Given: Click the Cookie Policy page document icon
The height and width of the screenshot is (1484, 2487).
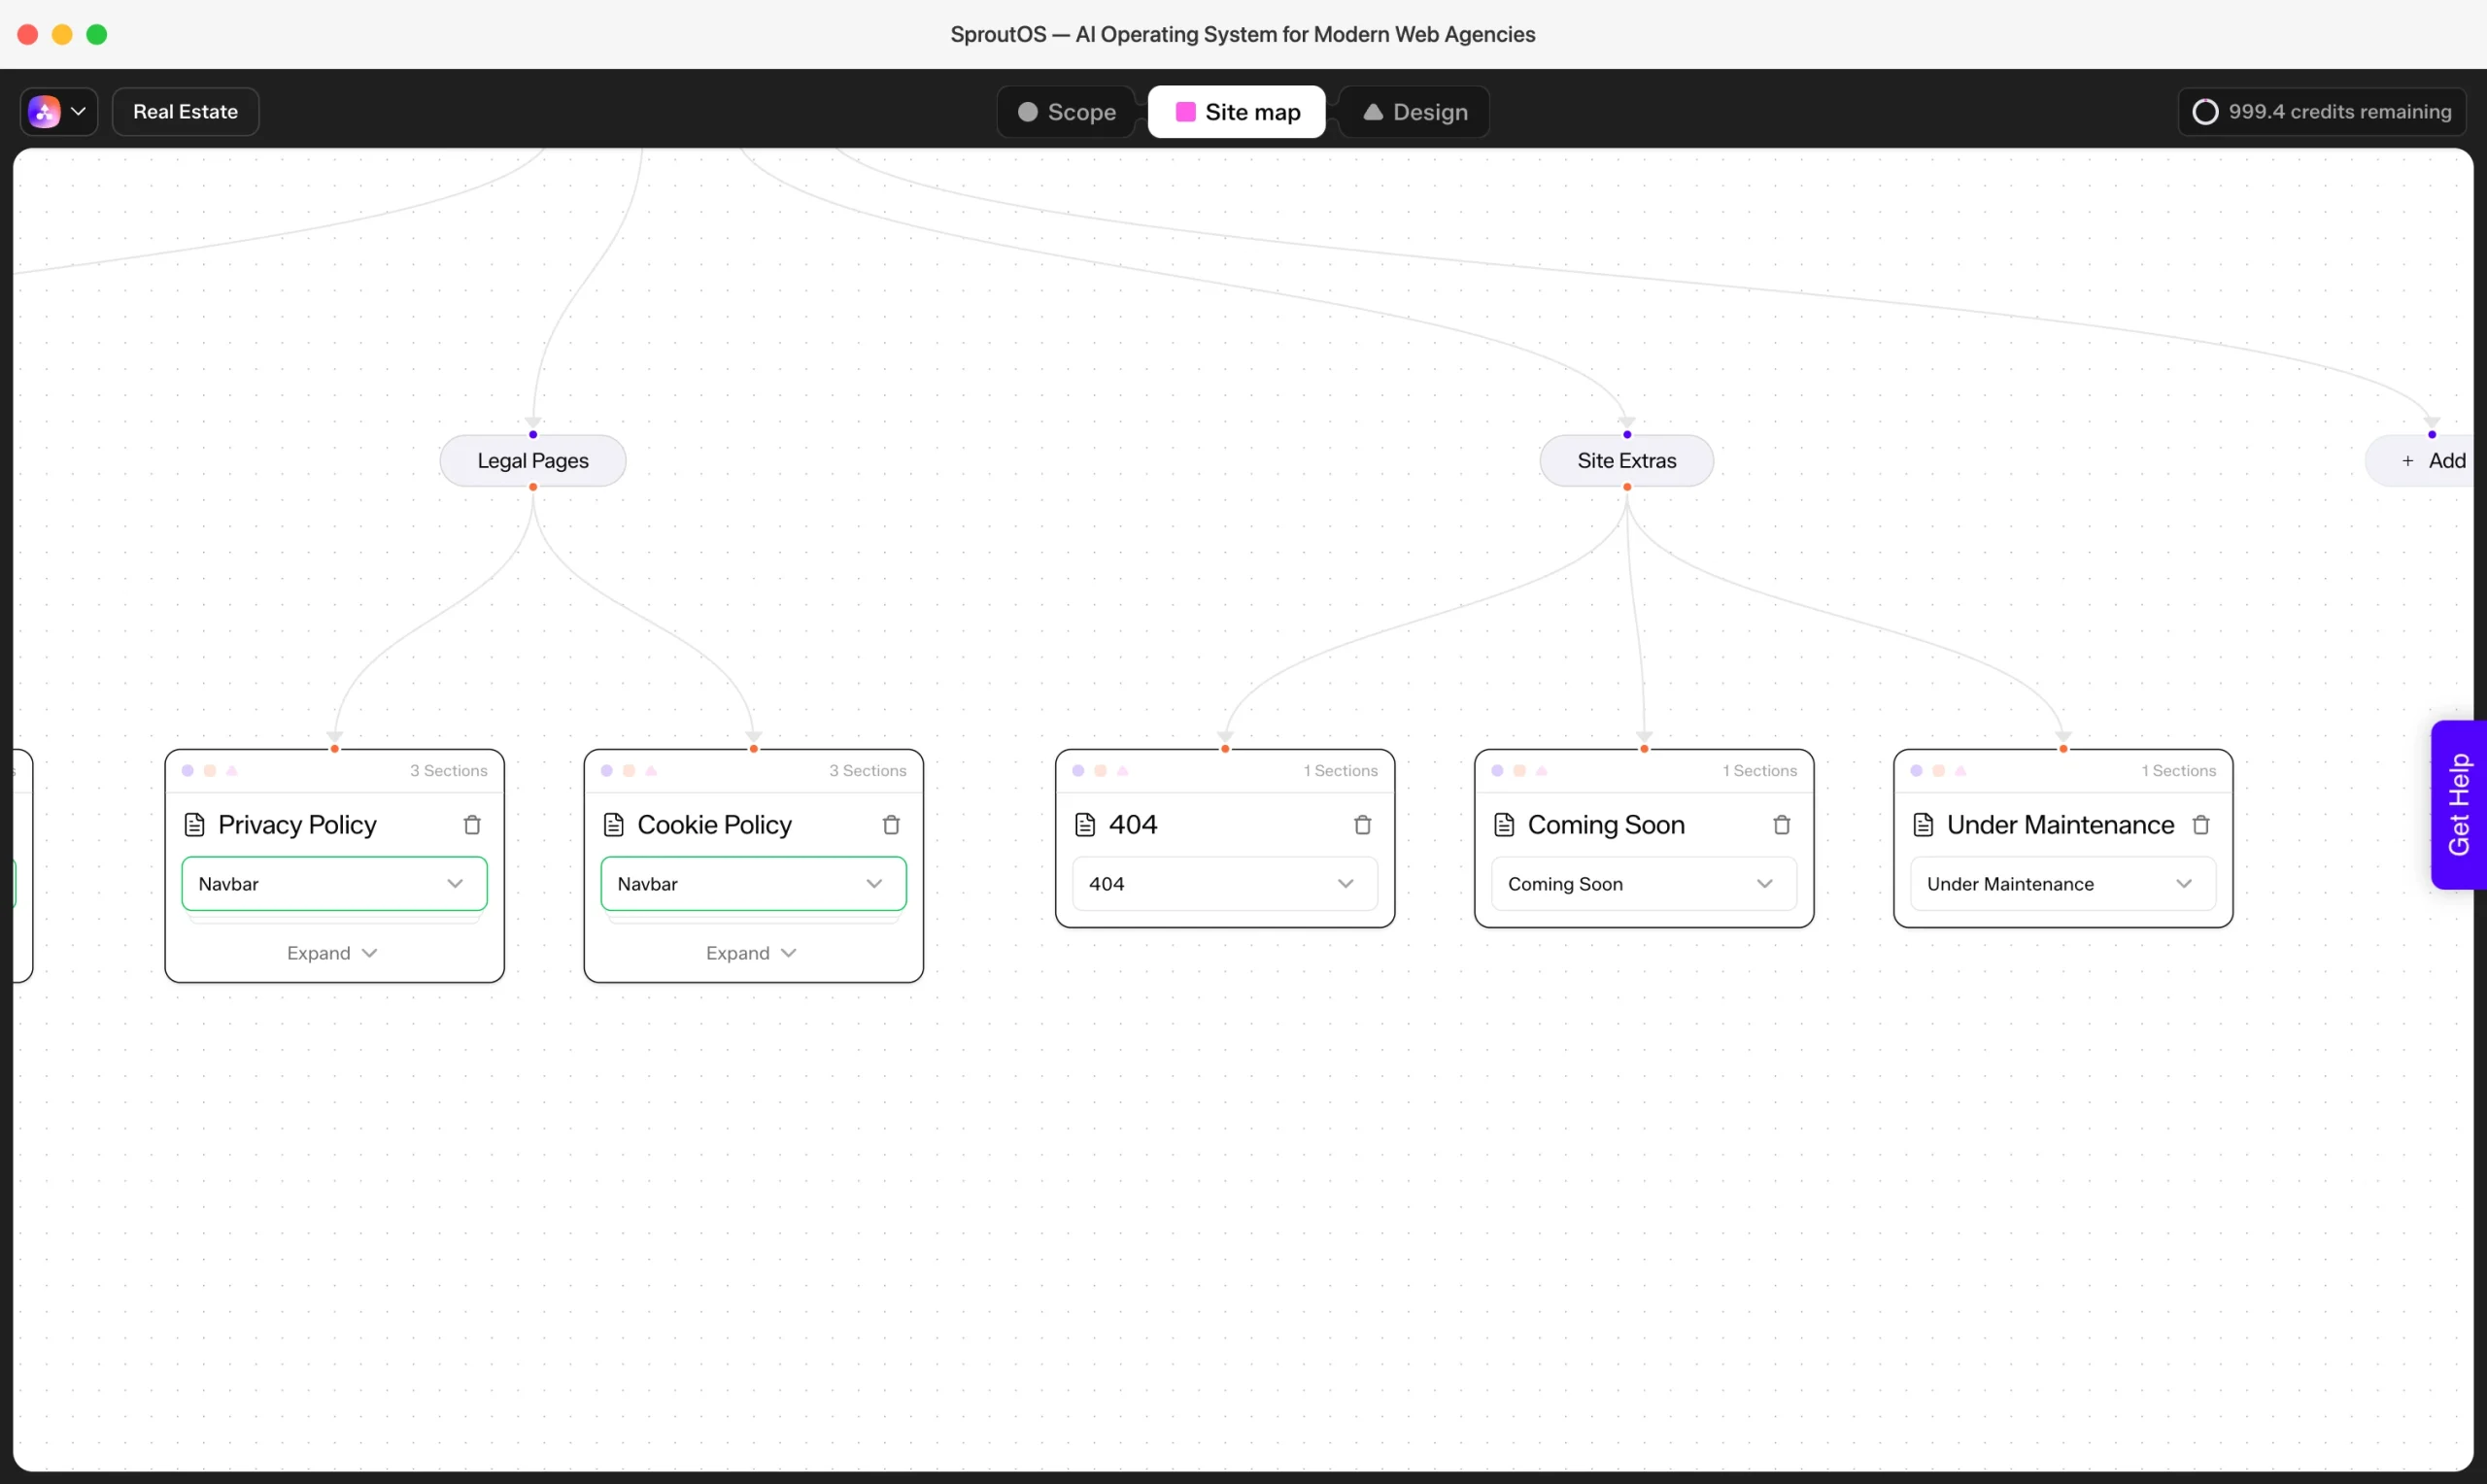Looking at the screenshot, I should coord(614,825).
